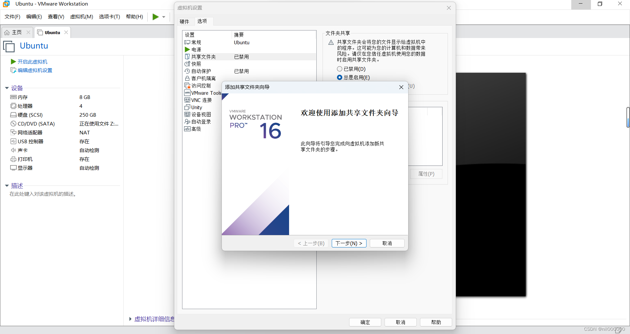Select 电源 in settings list
Viewport: 630px width, 334px height.
(249, 49)
